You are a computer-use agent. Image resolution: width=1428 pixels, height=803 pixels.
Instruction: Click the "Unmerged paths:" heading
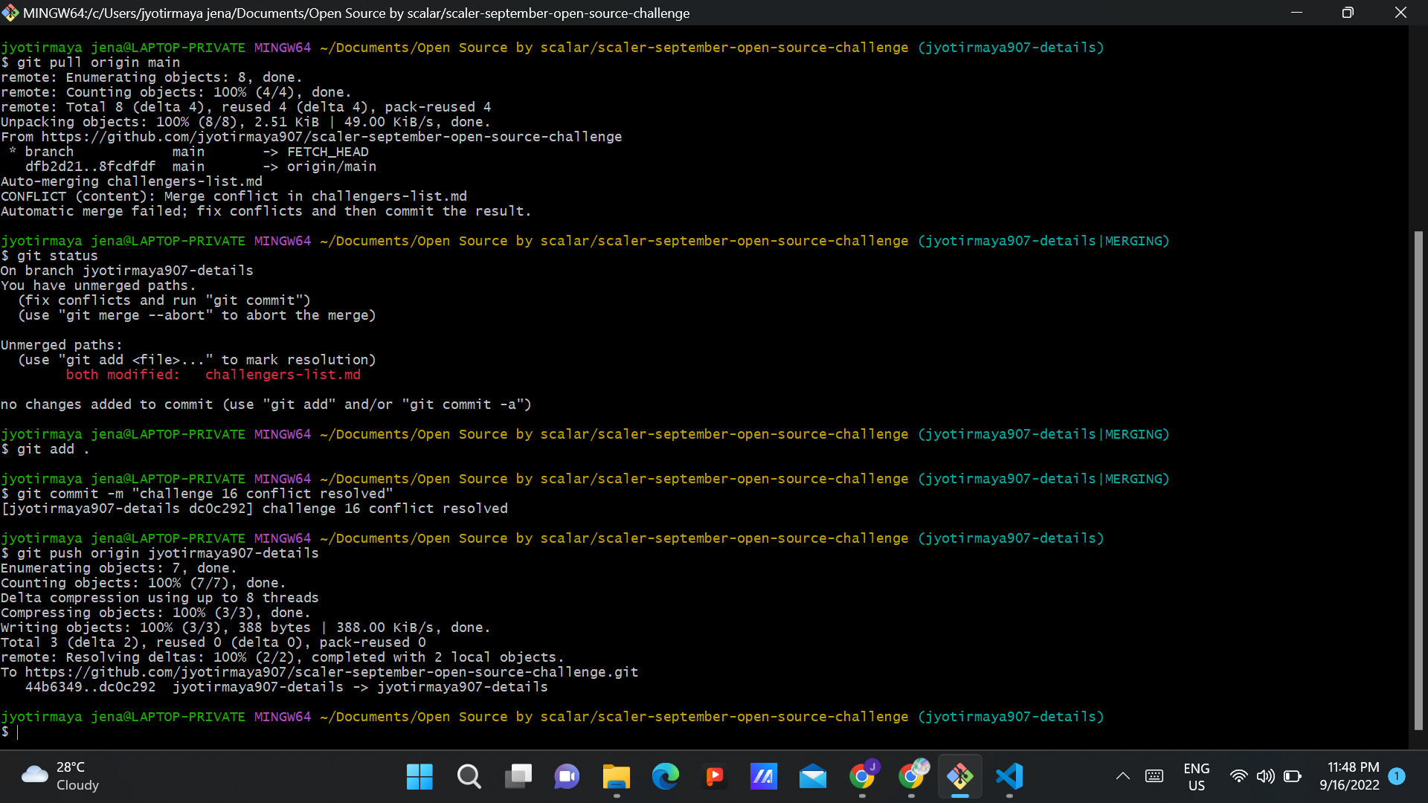pos(62,345)
